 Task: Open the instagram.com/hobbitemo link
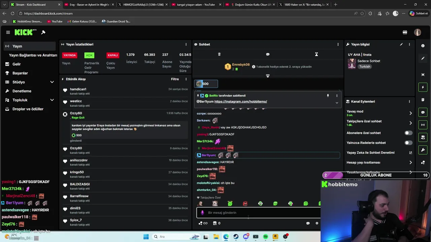pos(240,102)
